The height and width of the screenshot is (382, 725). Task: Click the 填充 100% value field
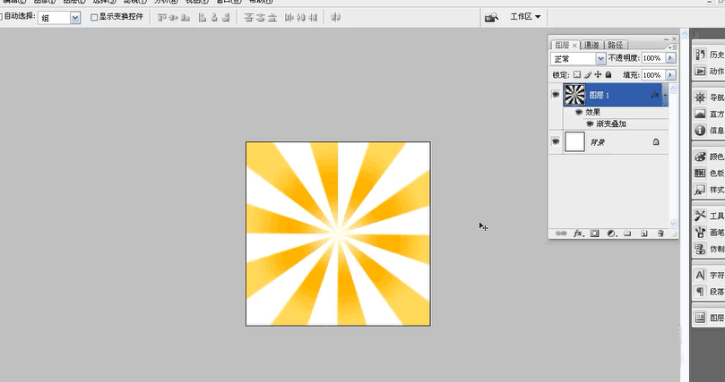click(x=652, y=75)
